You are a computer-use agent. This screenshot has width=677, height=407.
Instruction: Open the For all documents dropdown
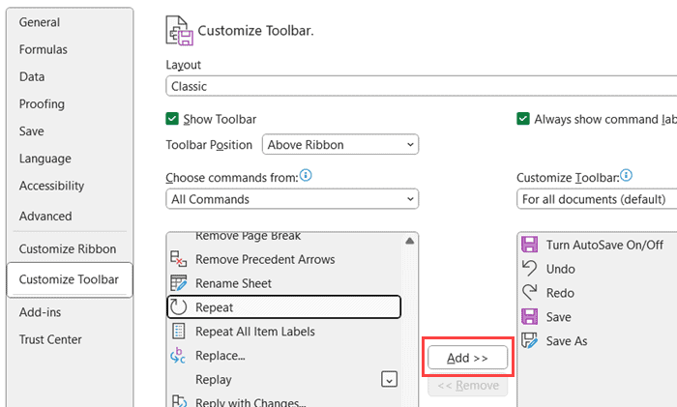(595, 199)
